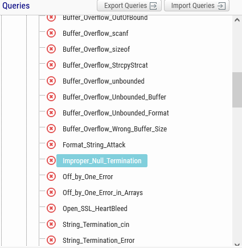Select the Buffer_Overflow_Wrong_Buffer_Size query
Screen dimensions: 242x248
115,129
